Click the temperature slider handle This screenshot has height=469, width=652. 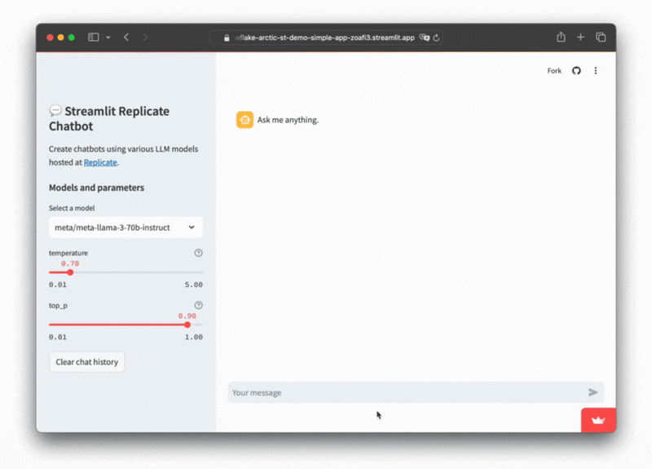(x=70, y=272)
